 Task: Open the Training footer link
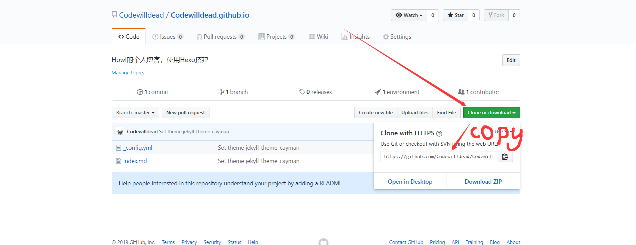pyautogui.click(x=474, y=242)
